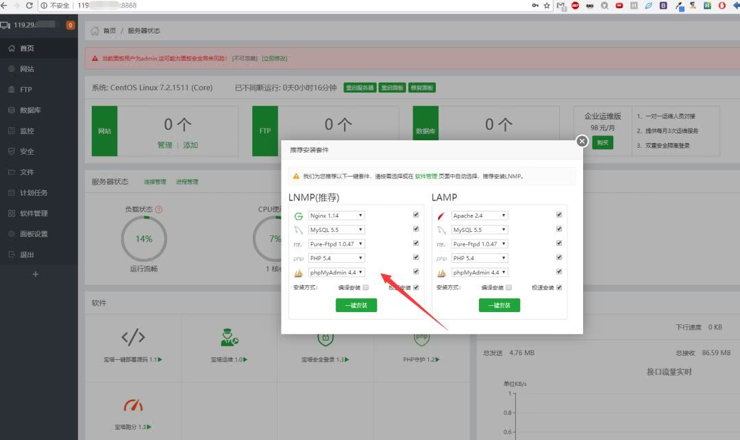The height and width of the screenshot is (440, 740).
Task: Open the LNMP PHP 5.4 dropdown
Action: coord(336,258)
